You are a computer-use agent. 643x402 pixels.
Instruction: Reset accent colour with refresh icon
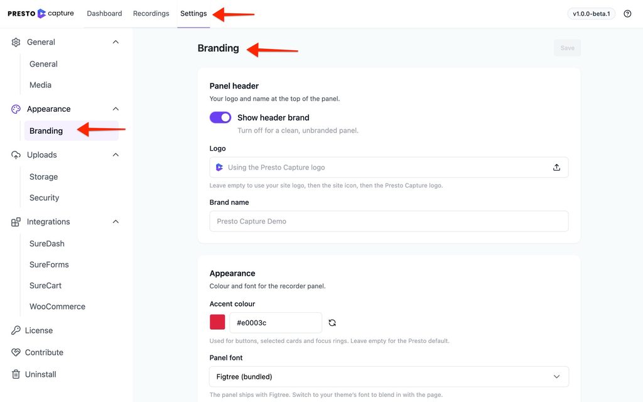332,323
